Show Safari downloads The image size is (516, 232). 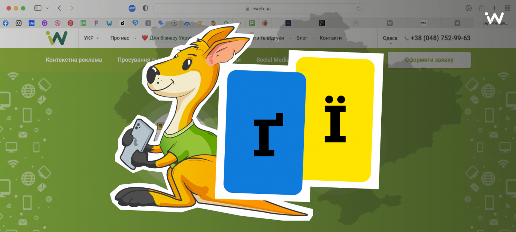(x=469, y=8)
